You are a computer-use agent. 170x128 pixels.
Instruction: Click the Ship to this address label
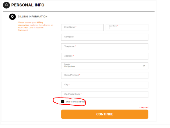75,102
